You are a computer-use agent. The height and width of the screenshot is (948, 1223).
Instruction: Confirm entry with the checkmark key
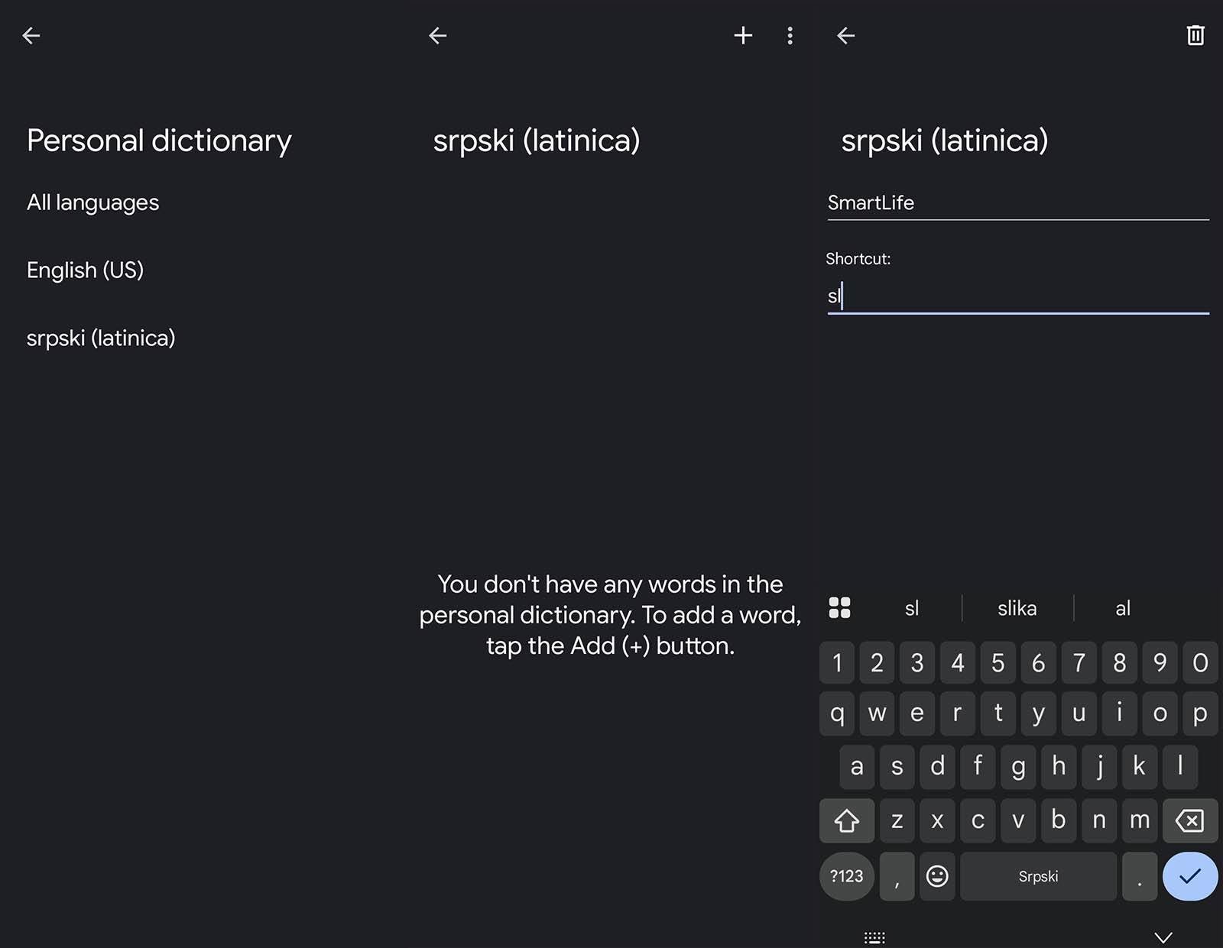(1189, 876)
